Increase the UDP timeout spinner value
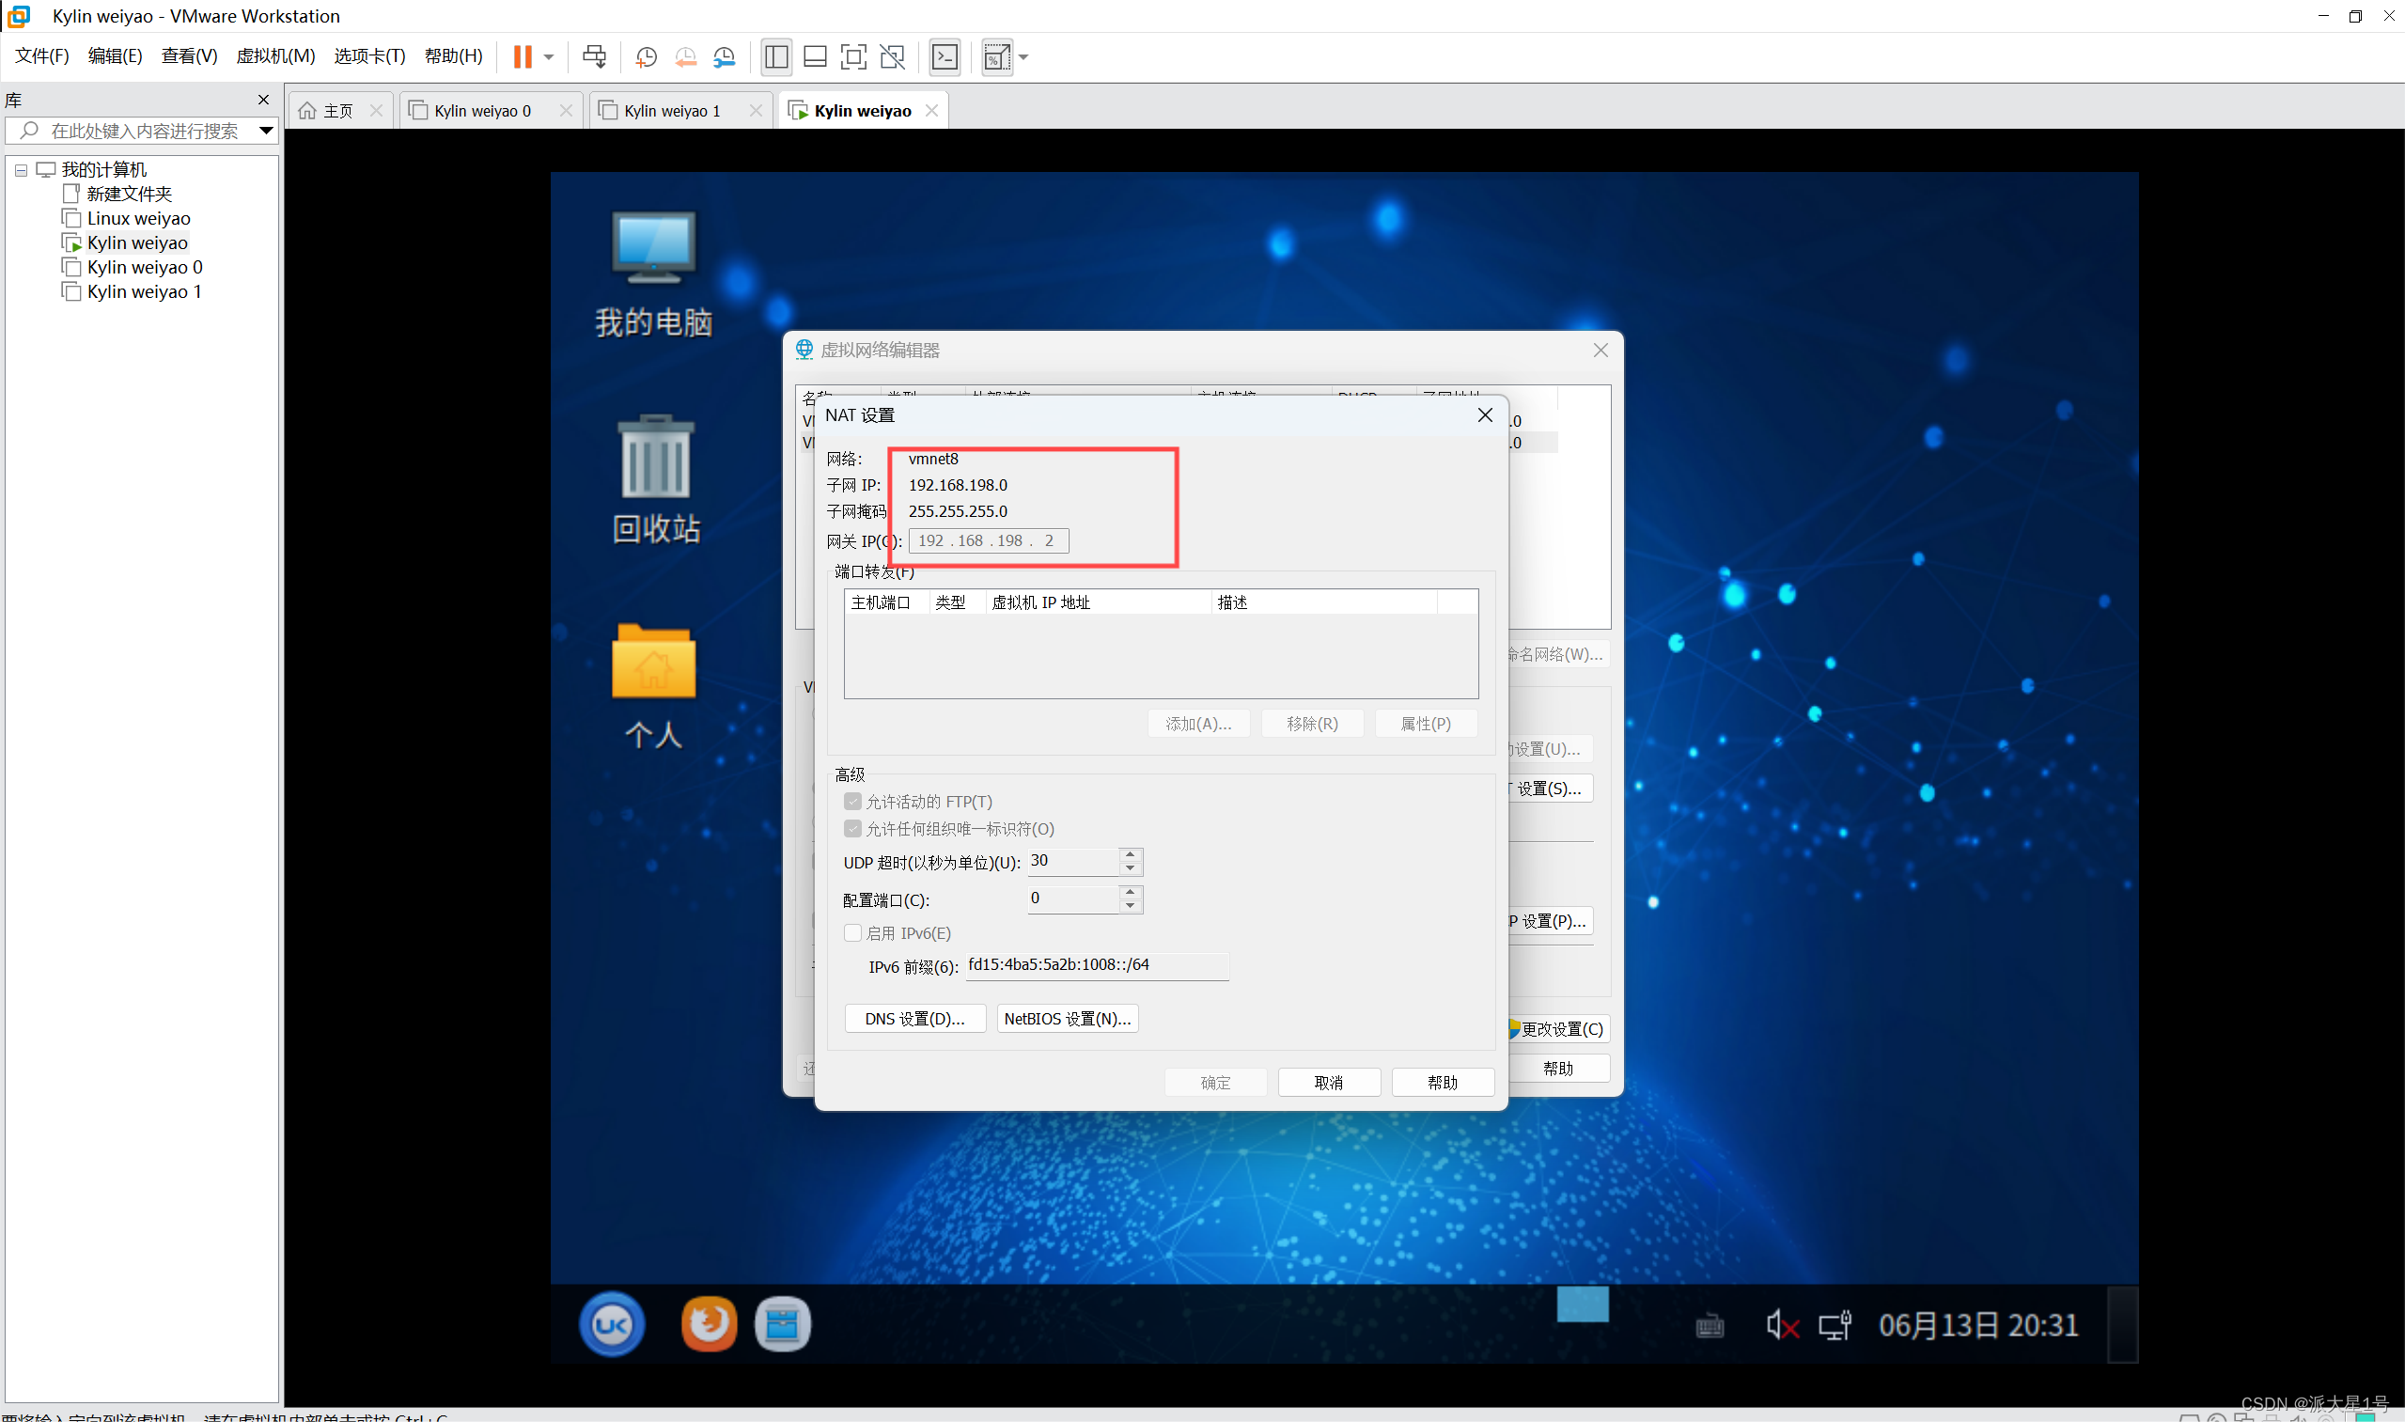The width and height of the screenshot is (2405, 1422). tap(1131, 852)
